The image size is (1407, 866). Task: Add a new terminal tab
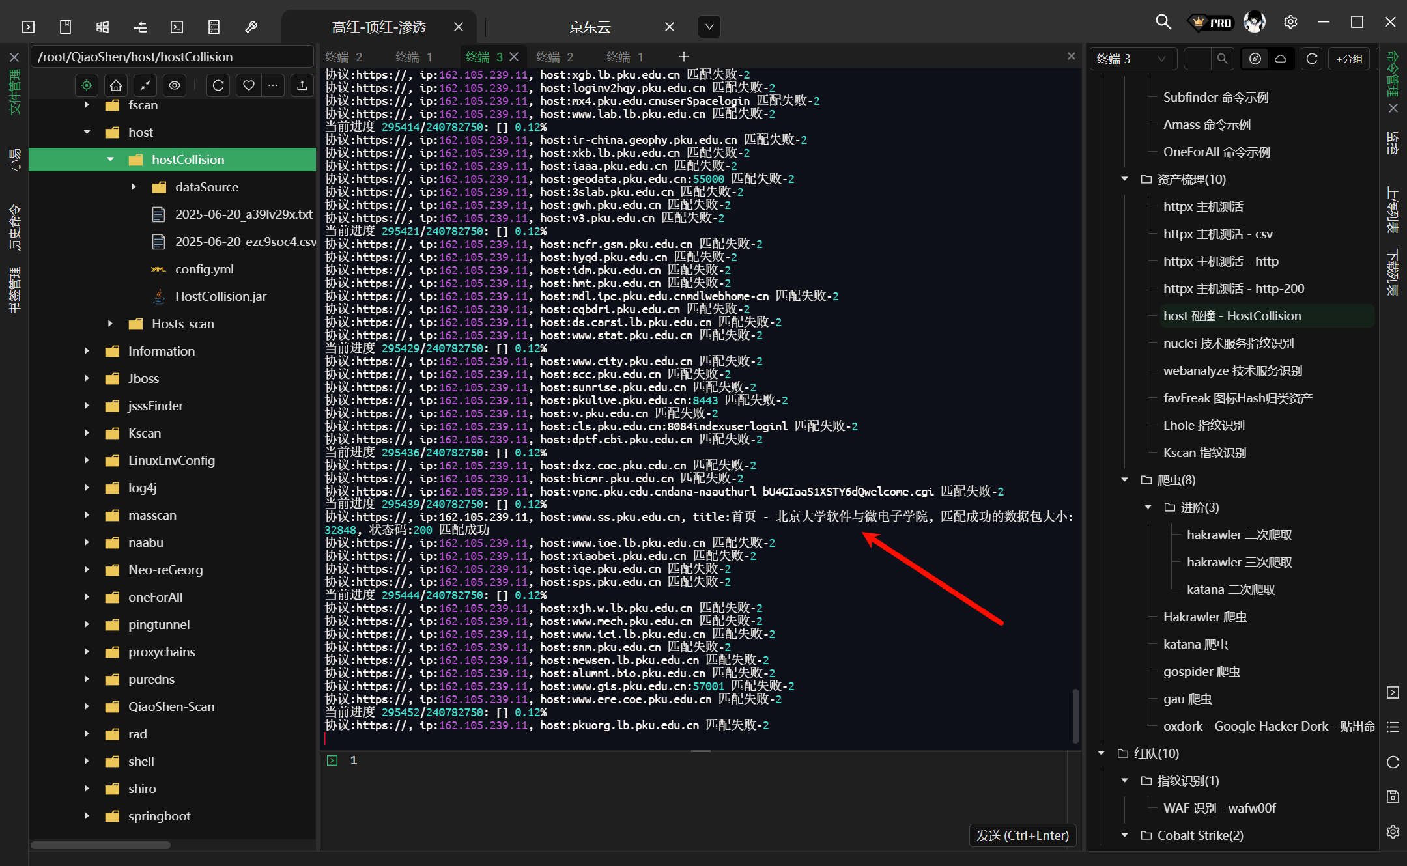(x=683, y=57)
